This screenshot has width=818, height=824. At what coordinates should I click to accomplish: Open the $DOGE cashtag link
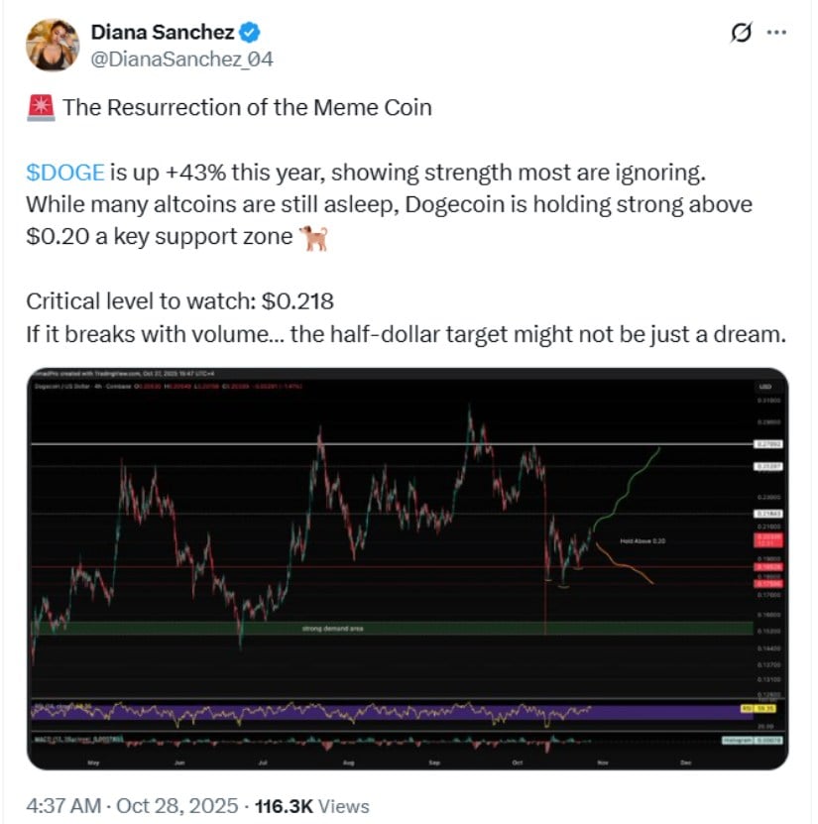(x=65, y=172)
